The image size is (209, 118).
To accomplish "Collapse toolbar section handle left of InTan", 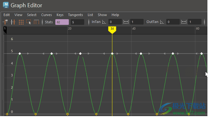I will 89,22.
